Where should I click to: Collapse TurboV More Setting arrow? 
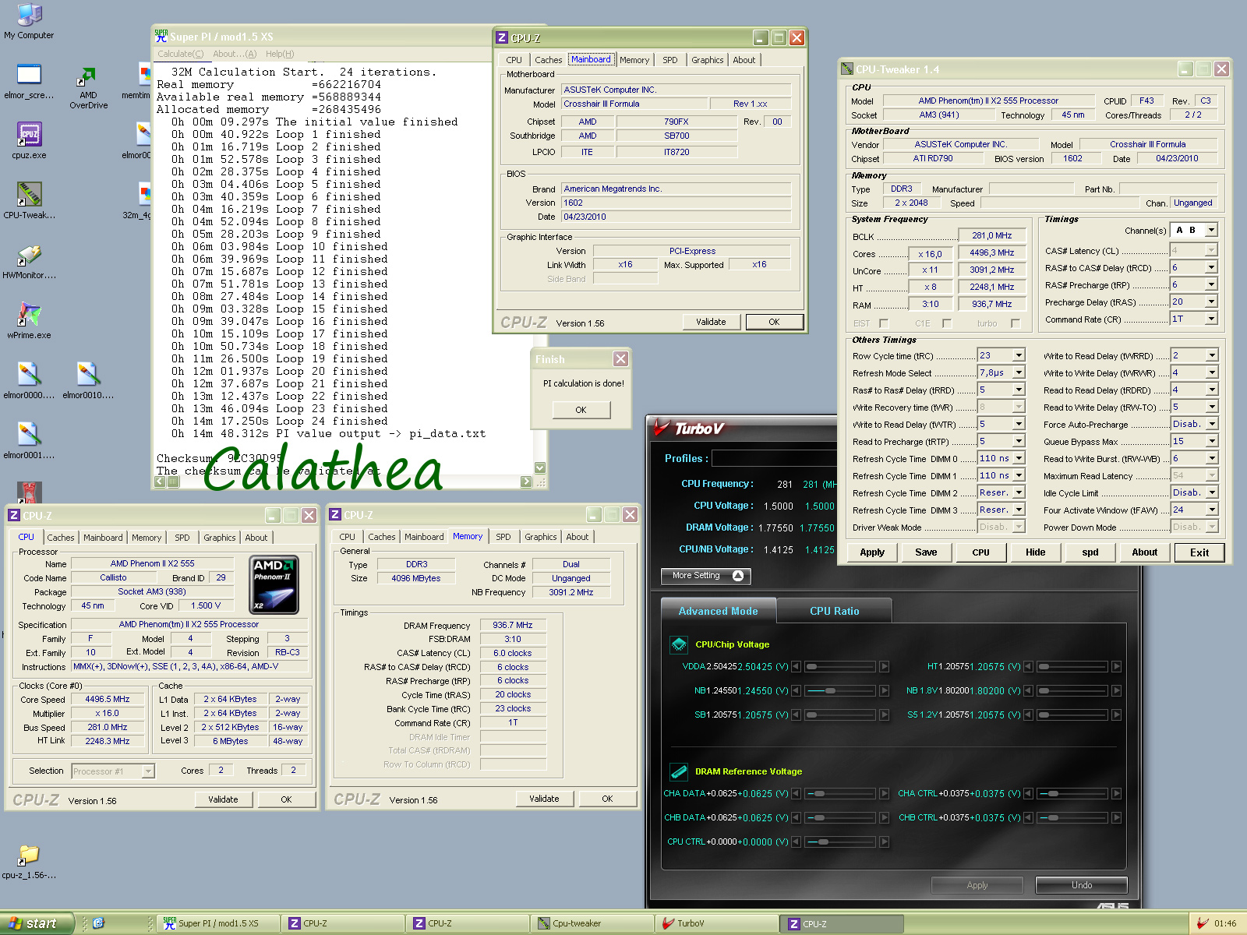tap(737, 576)
